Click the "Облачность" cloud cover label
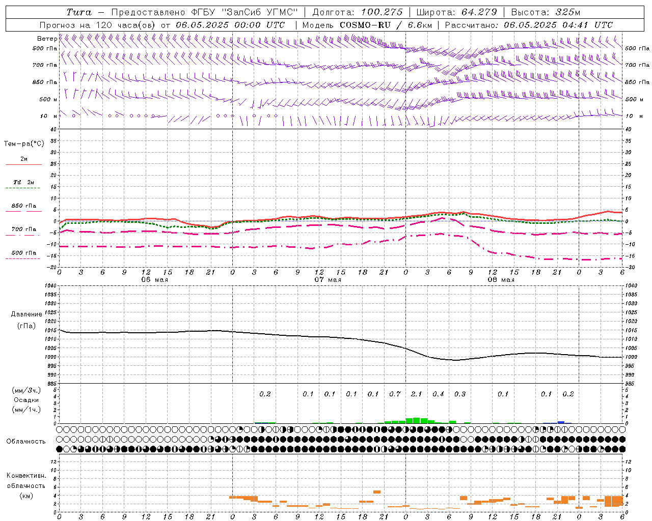652x521 pixels. tap(26, 441)
